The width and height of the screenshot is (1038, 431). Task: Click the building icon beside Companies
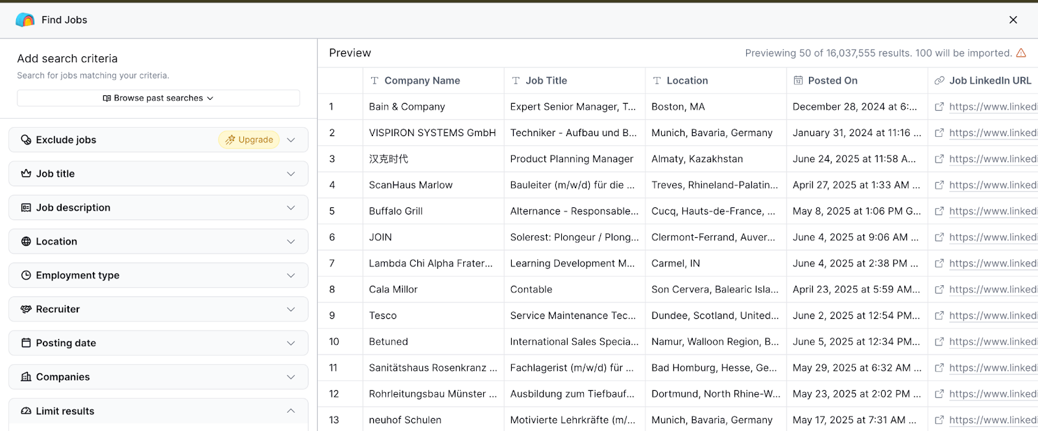(26, 377)
